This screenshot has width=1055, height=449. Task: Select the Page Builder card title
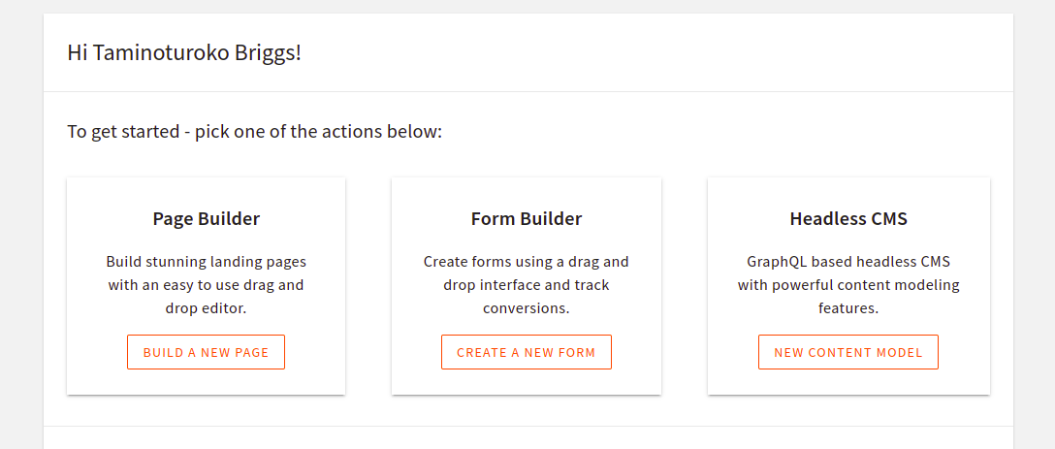click(206, 219)
